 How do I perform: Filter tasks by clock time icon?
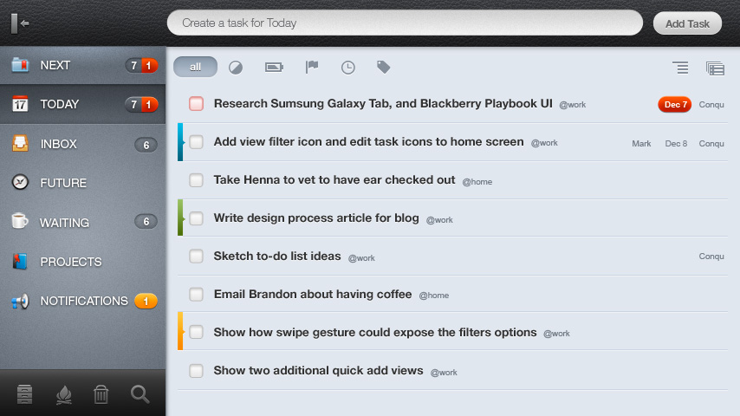tap(347, 67)
